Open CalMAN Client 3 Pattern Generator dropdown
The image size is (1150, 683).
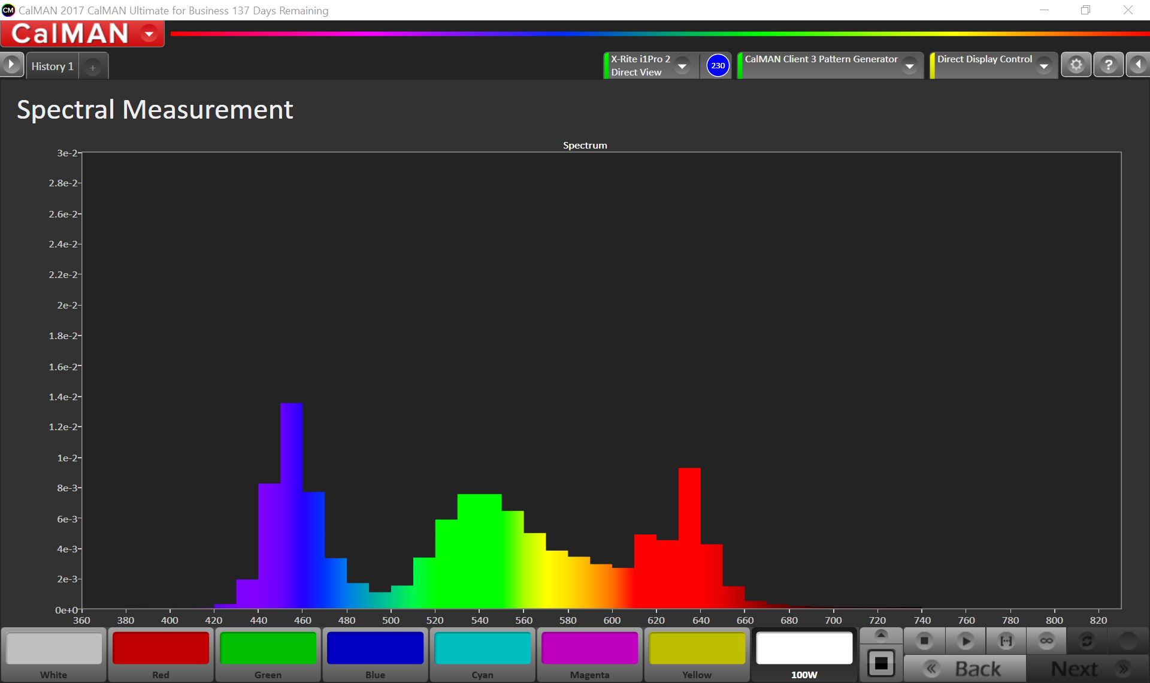(x=909, y=65)
